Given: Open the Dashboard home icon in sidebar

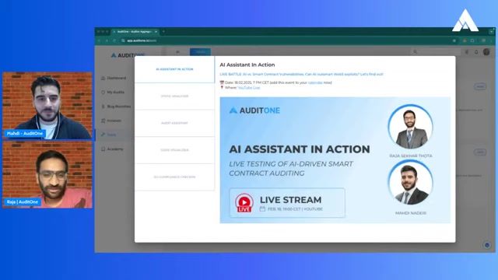Looking at the screenshot, I should [103, 78].
